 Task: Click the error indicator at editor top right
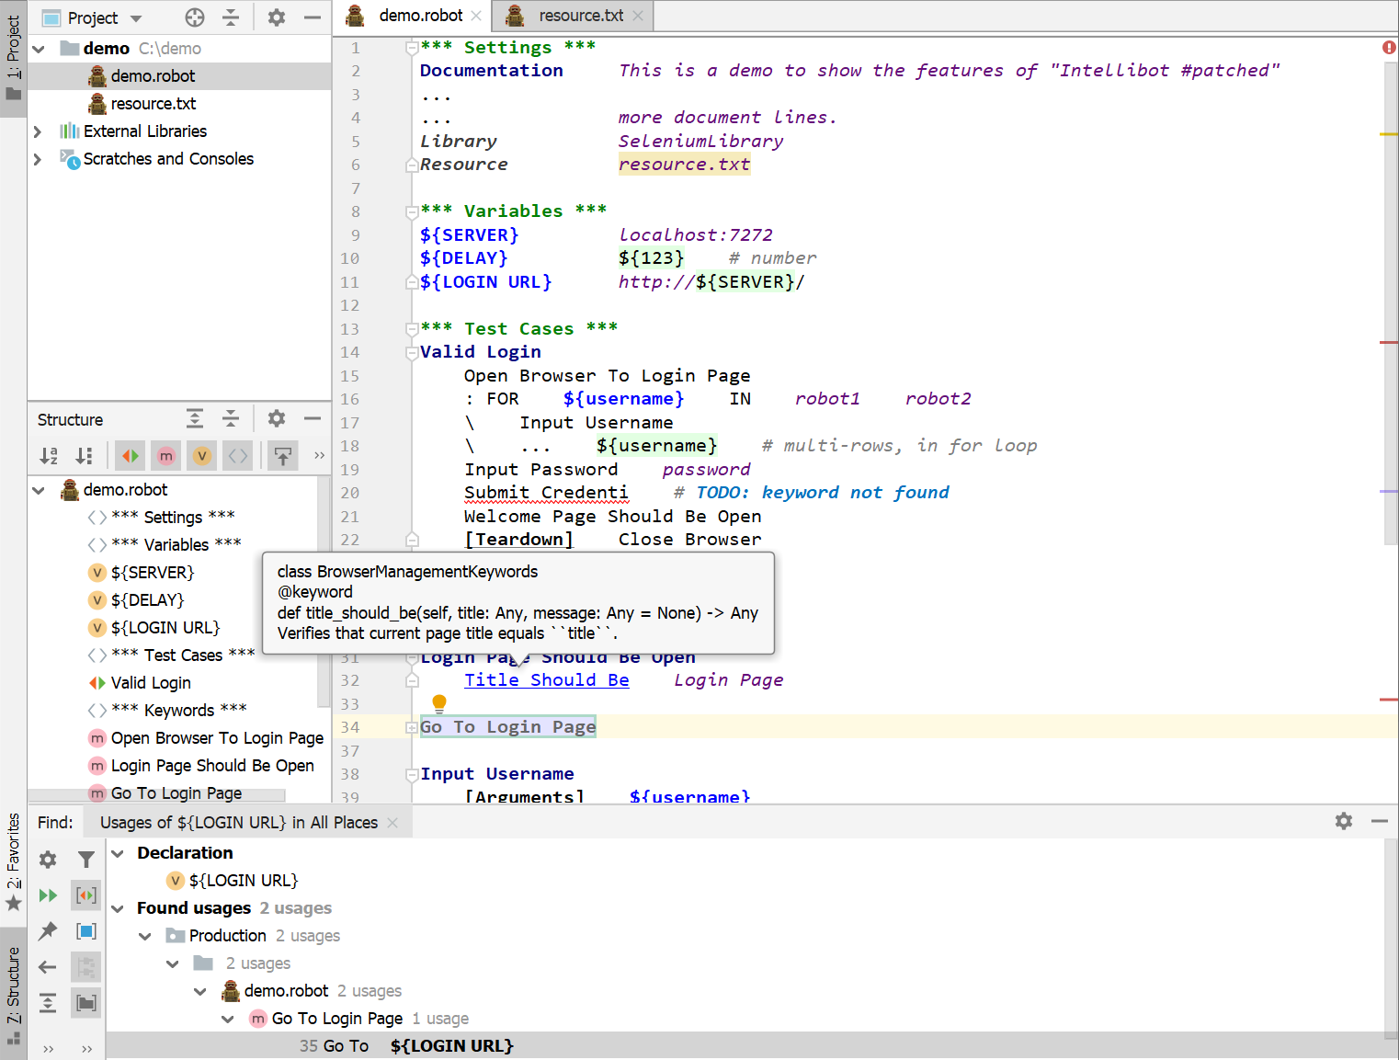[1389, 47]
